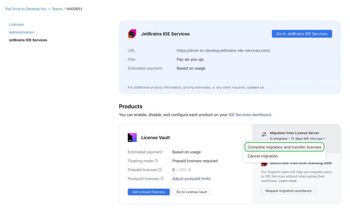Click the Adjust postpaid limits link
The height and width of the screenshot is (208, 350).
click(x=191, y=179)
